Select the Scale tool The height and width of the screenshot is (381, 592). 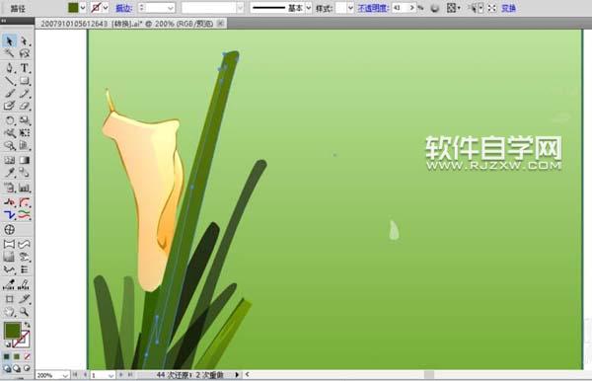point(25,120)
